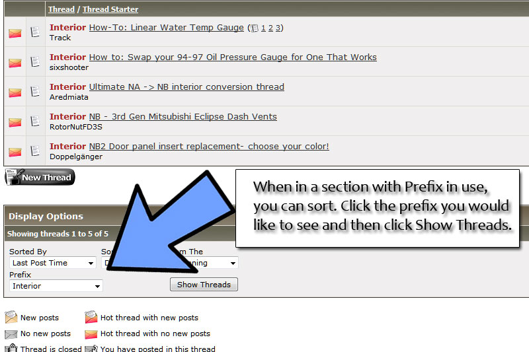Open the Sorted By dropdown showing Last Post Time
The image size is (529, 352).
(53, 263)
